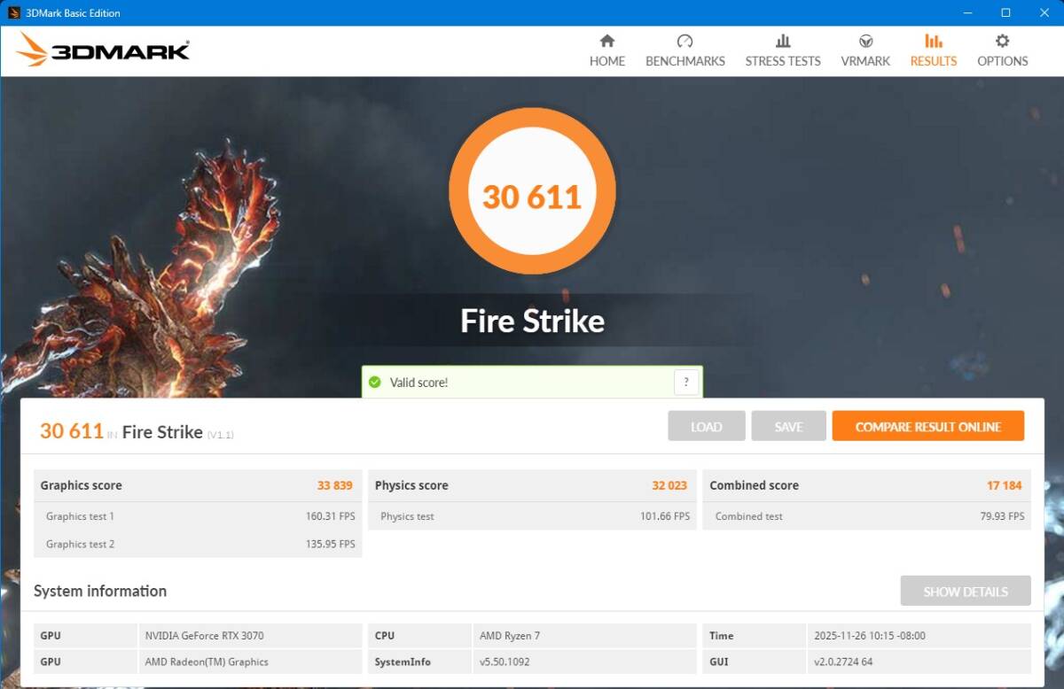Click the Time value 2025-11-26 10:15

[x=919, y=636]
